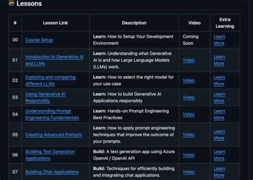Play the Video link for lesson 04
Image resolution: width=253 pixels, height=180 pixels.
click(x=188, y=114)
